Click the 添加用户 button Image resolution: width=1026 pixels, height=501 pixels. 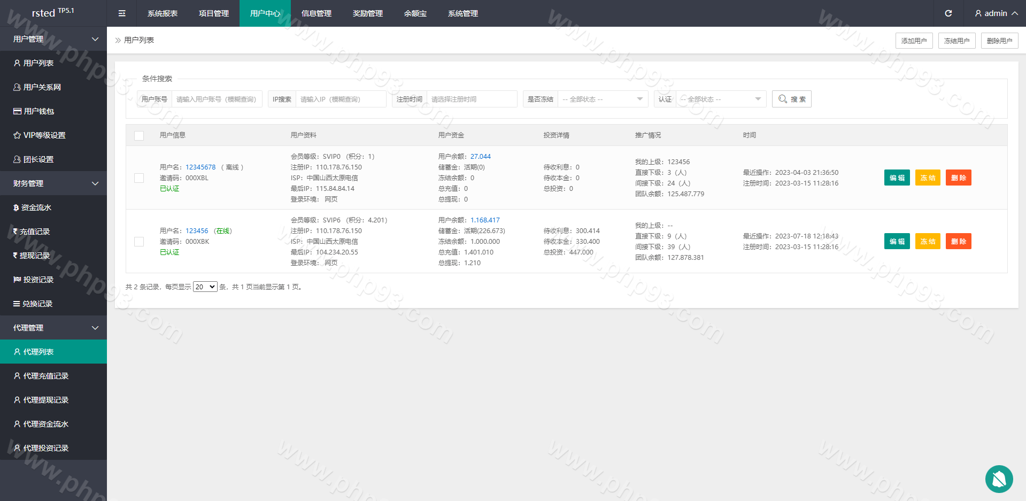[914, 41]
